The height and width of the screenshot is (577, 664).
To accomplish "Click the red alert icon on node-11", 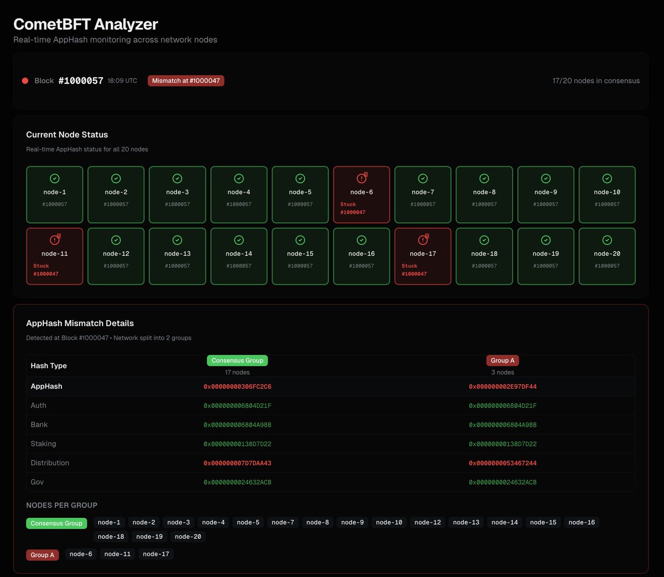I will click(x=55, y=240).
